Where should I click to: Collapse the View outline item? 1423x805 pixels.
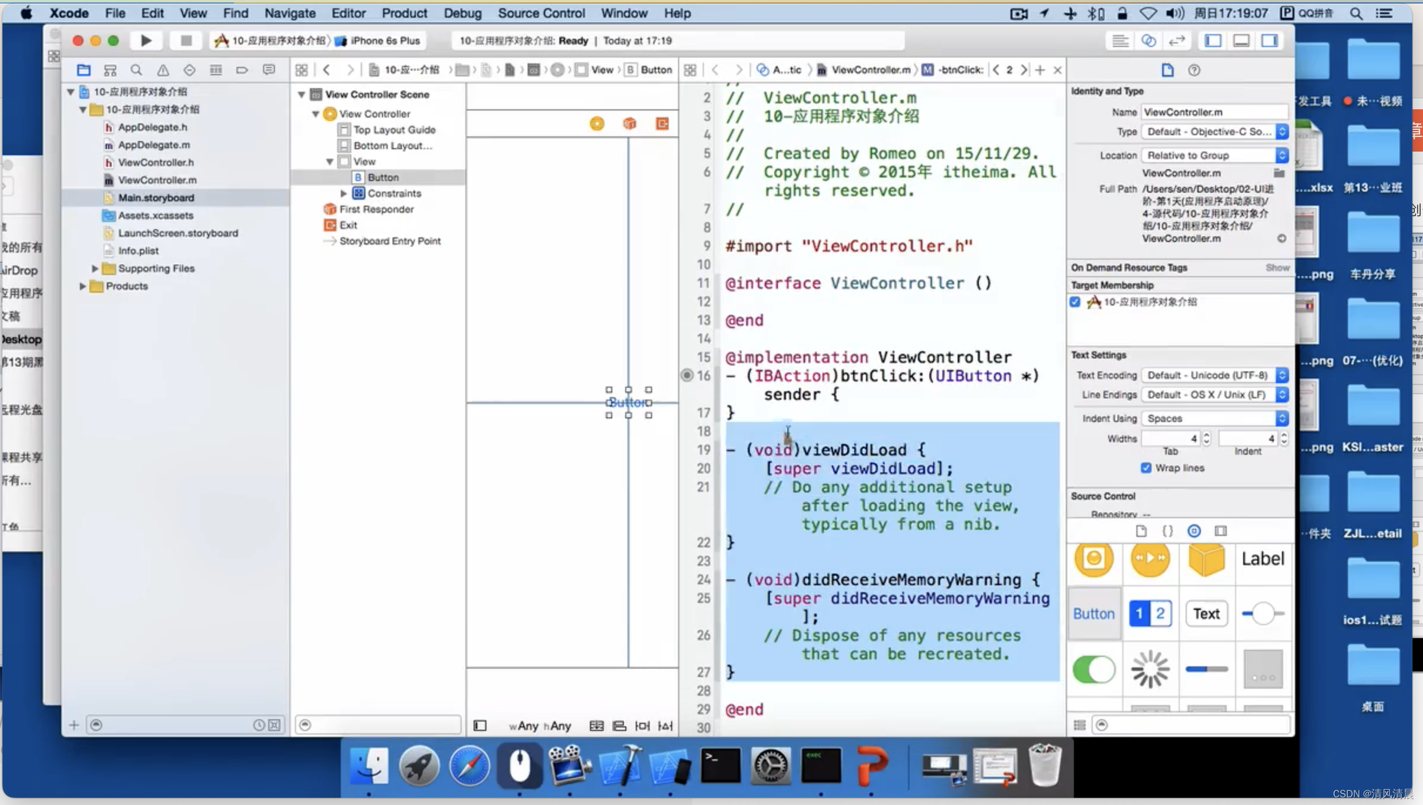click(x=330, y=161)
